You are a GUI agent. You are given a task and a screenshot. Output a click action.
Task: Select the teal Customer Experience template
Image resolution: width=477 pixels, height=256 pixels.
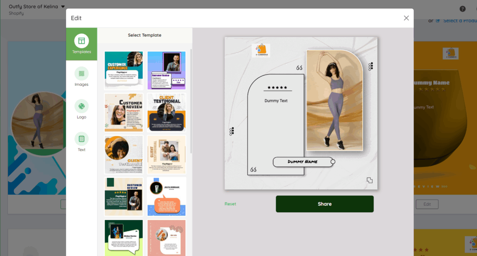pos(123,70)
